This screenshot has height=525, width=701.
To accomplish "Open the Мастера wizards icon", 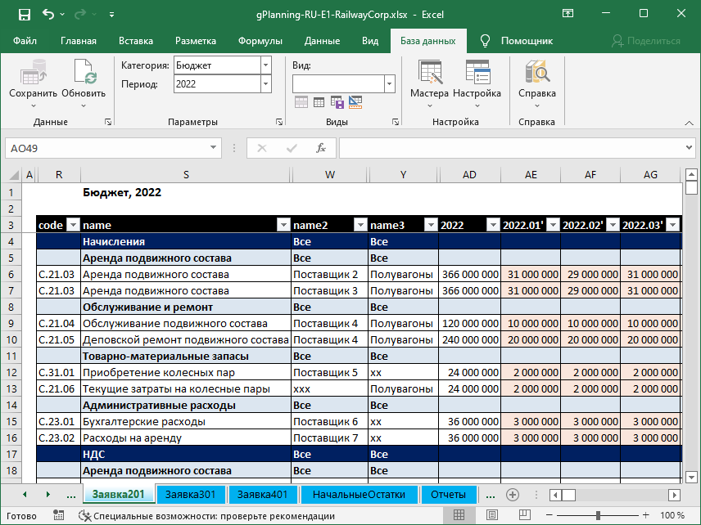I will (x=430, y=72).
